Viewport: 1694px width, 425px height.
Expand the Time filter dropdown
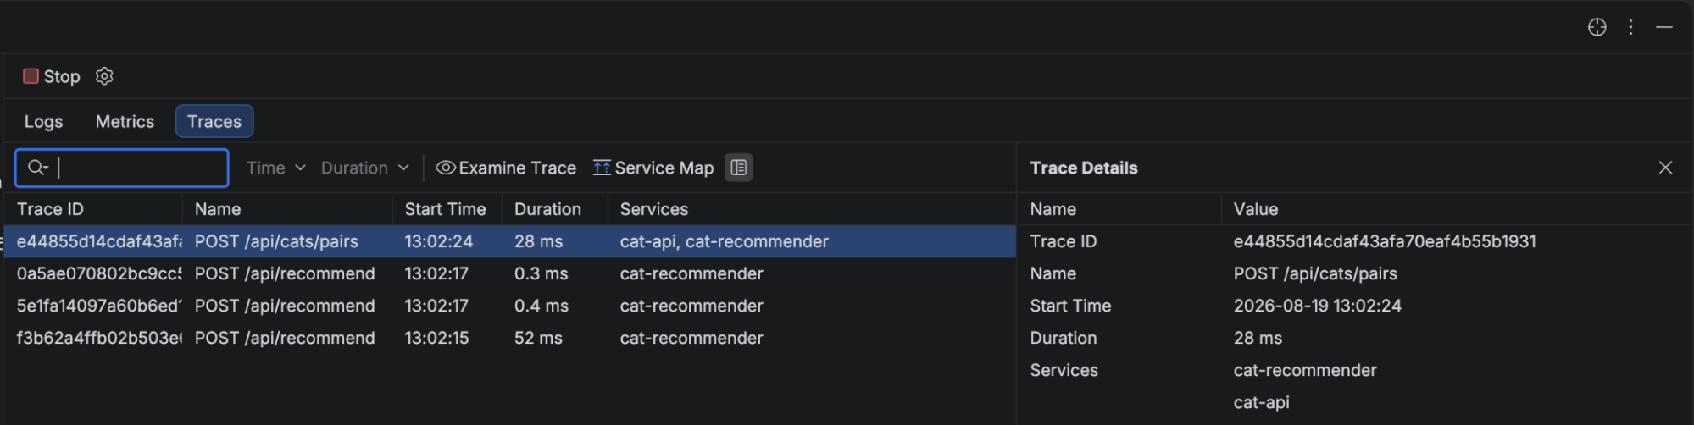pos(275,168)
